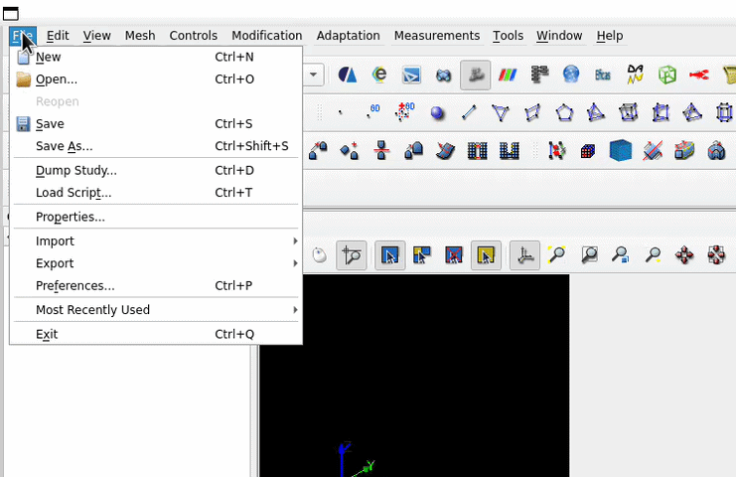Expand the Export submenu
Viewport: 736px width, 477px height.
point(155,263)
